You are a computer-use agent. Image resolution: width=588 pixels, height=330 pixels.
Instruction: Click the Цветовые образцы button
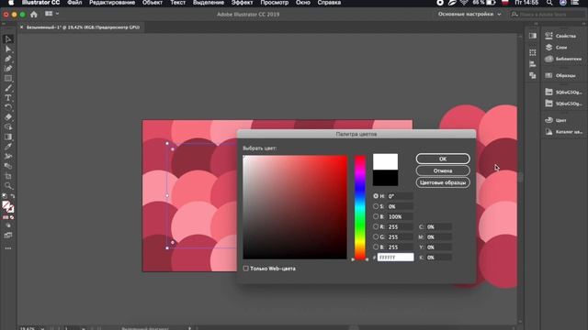click(x=443, y=182)
